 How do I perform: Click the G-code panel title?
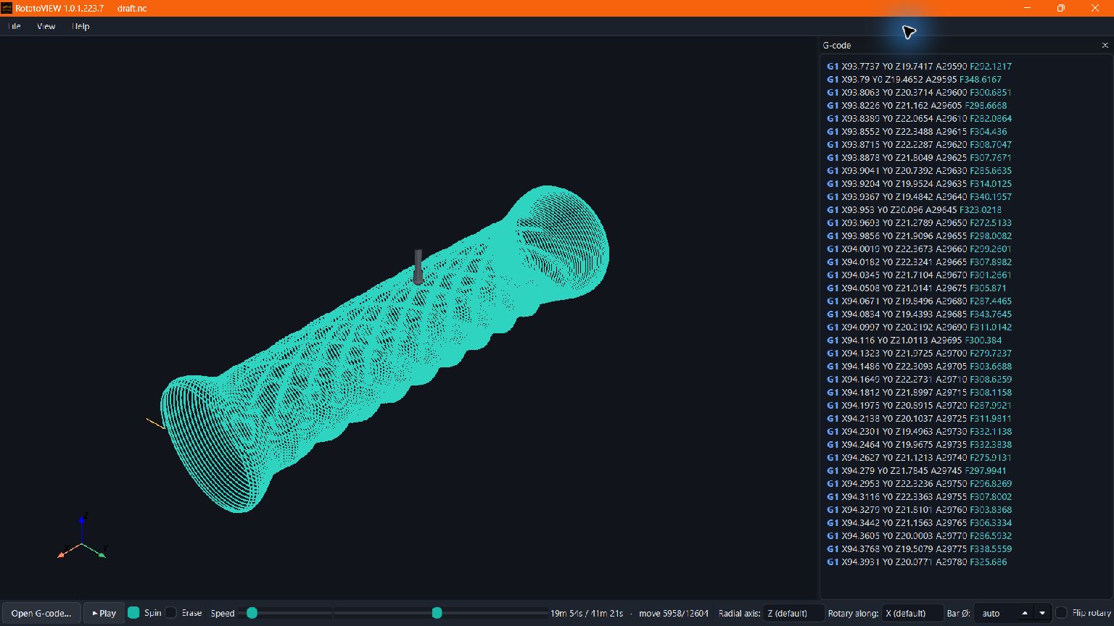pos(836,45)
